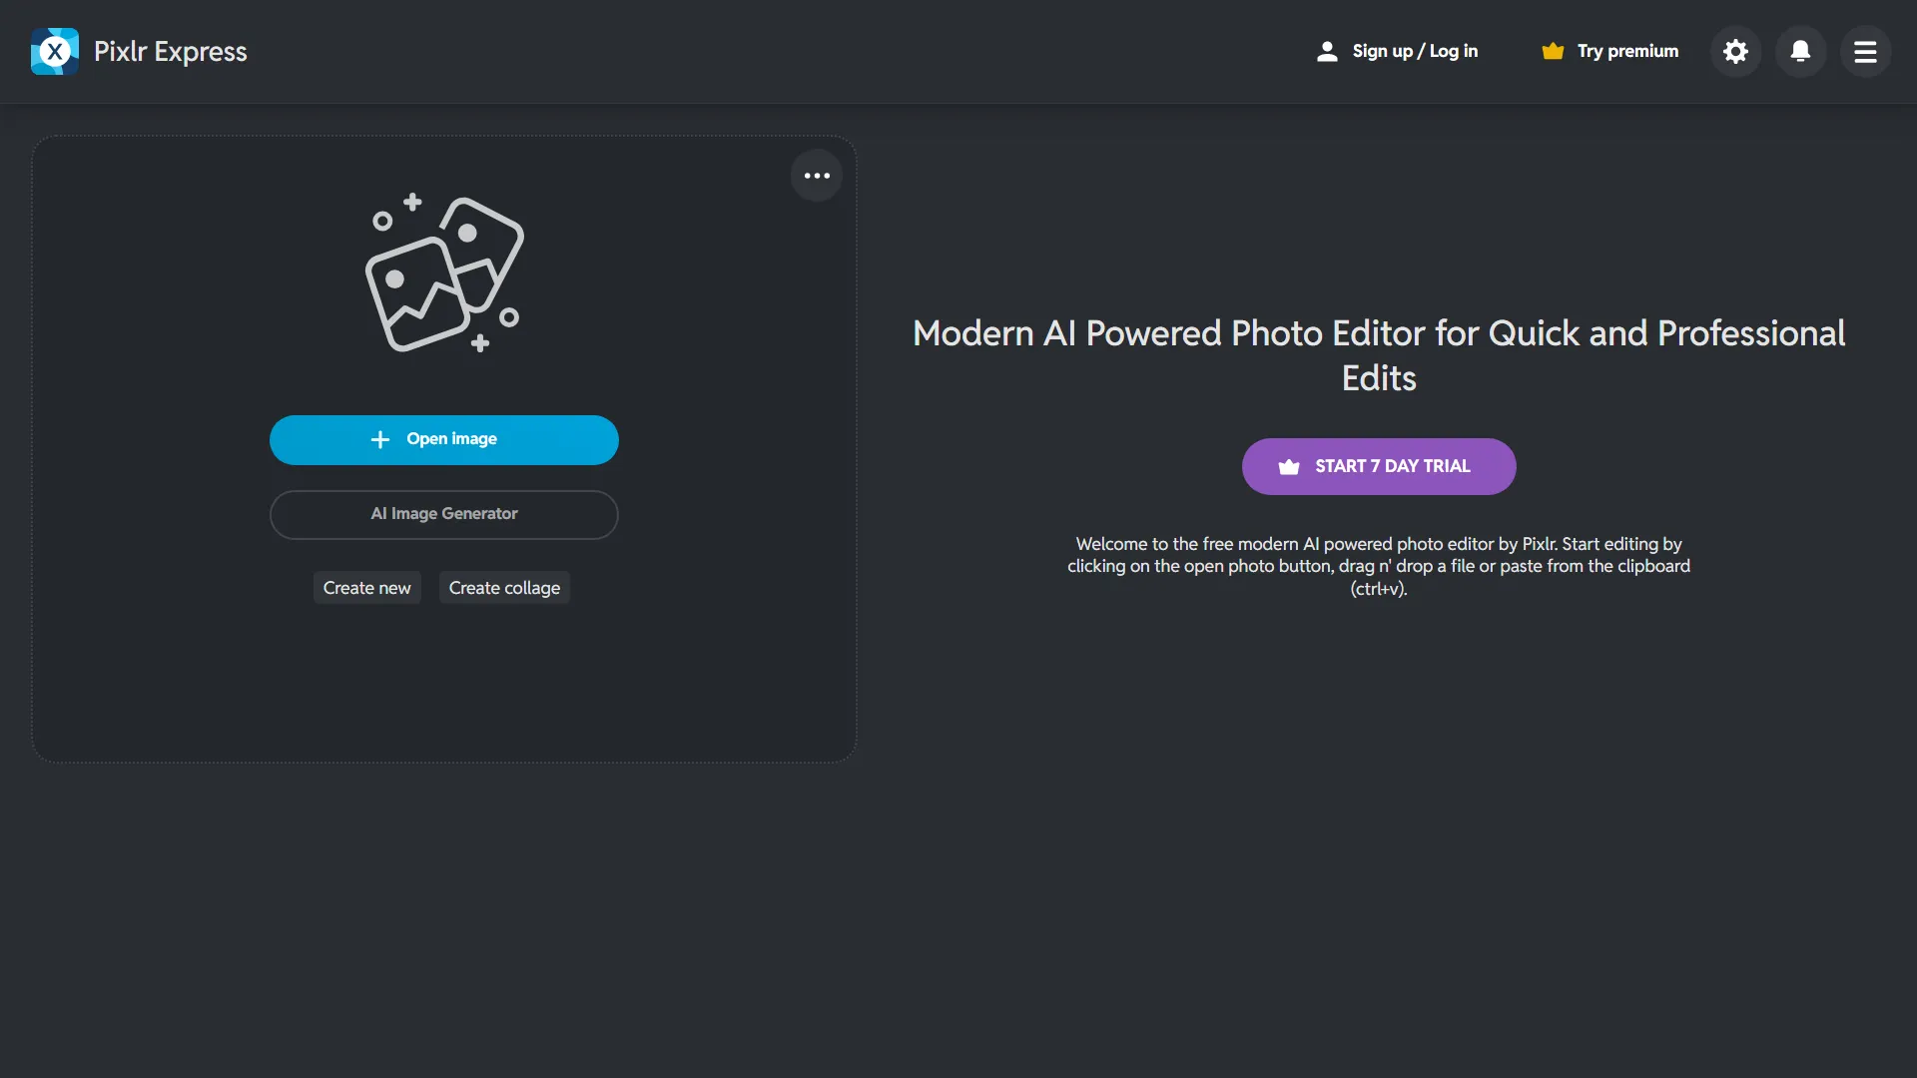The height and width of the screenshot is (1078, 1917).
Task: Click the crown icon in trial button
Action: pyautogui.click(x=1289, y=466)
